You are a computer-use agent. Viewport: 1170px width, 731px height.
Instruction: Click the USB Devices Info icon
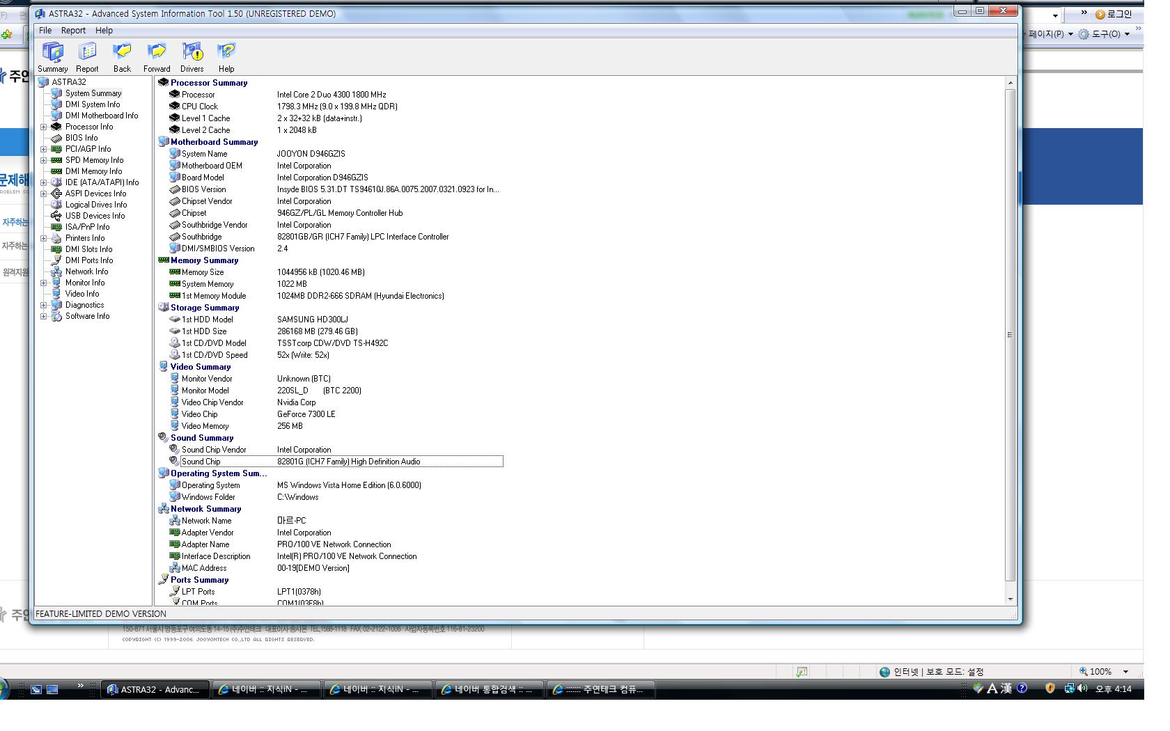click(x=56, y=216)
